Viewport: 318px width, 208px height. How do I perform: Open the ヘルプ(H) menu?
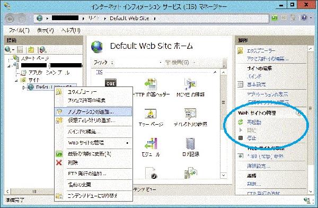click(70, 30)
